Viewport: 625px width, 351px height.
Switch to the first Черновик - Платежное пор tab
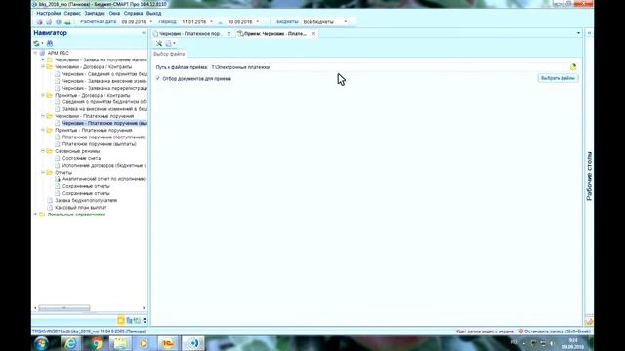(x=189, y=34)
